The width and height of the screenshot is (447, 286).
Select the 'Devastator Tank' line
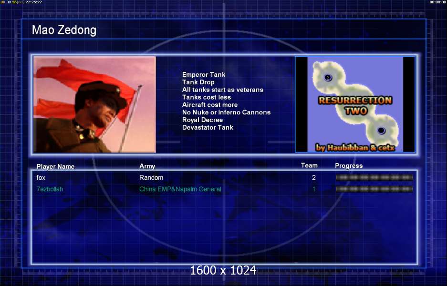point(208,127)
